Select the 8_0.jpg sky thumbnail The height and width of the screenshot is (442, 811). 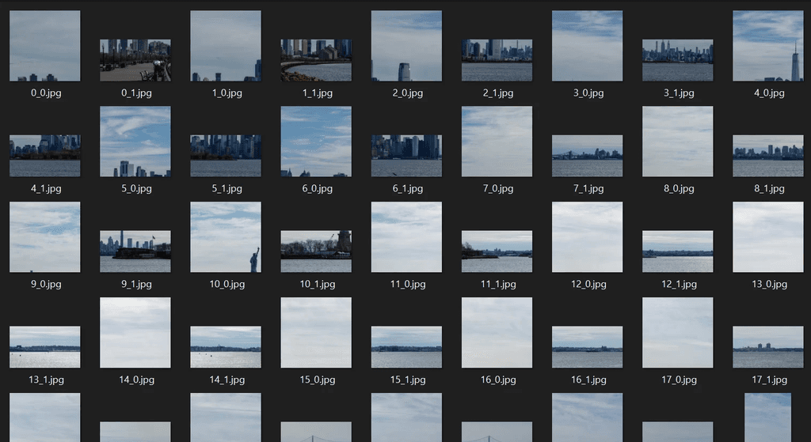678,142
